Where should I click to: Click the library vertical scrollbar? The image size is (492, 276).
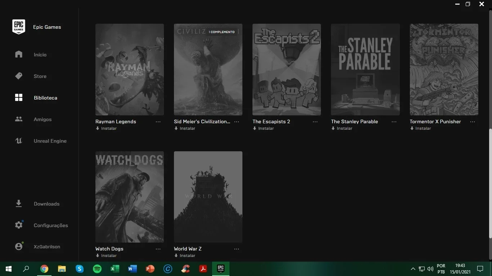[490, 183]
